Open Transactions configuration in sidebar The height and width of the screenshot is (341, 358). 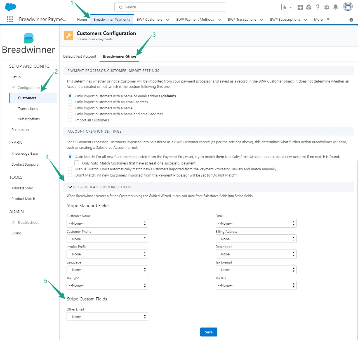(28, 109)
